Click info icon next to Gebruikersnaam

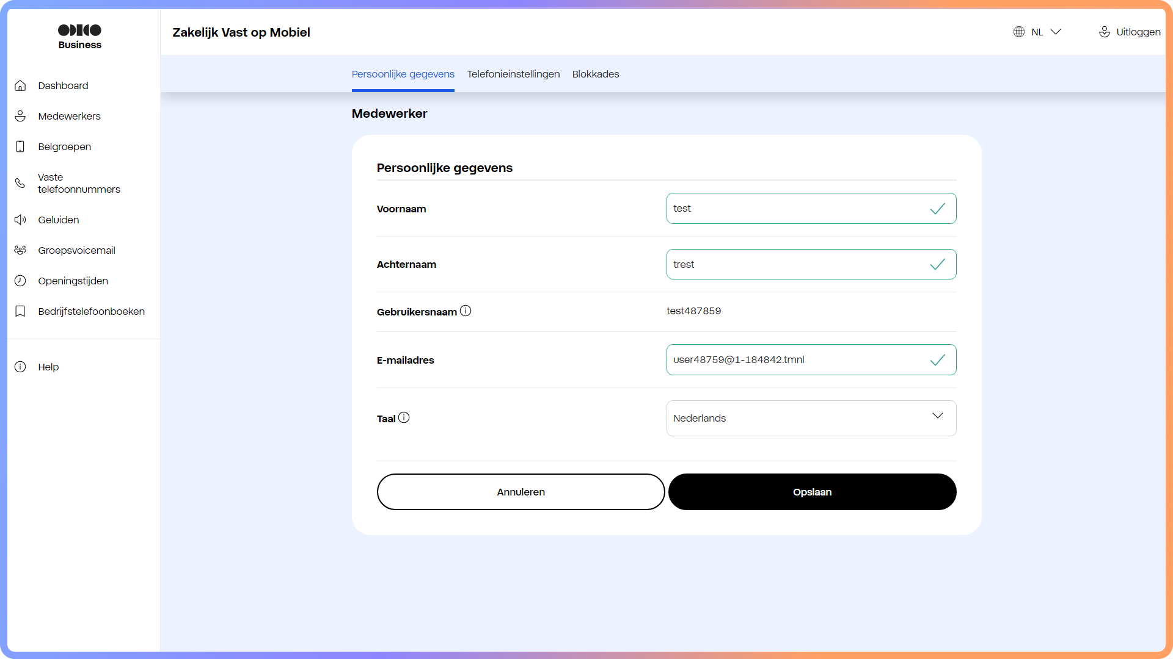pyautogui.click(x=466, y=311)
